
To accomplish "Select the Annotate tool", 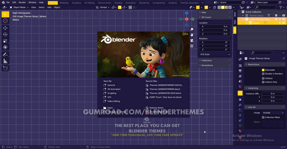I will pos(5,55).
